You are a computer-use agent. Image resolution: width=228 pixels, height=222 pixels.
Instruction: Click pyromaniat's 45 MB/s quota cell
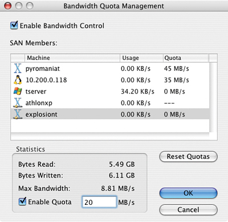(177, 68)
